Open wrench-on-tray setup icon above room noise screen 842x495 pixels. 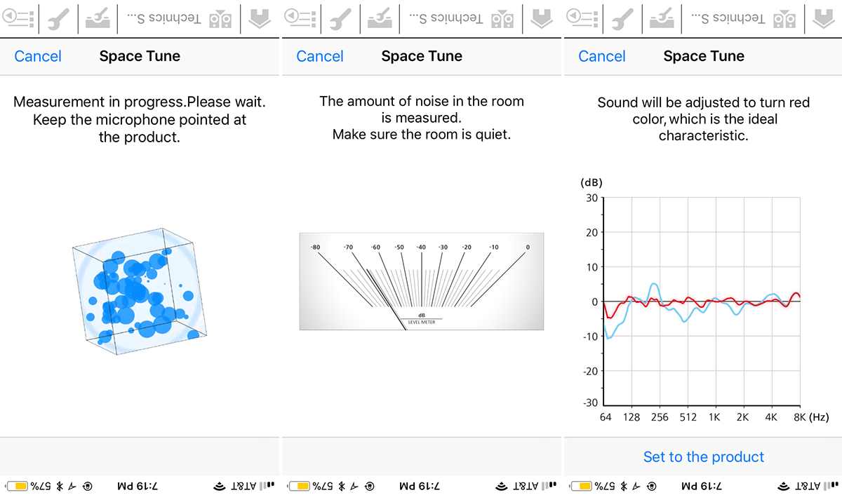coord(380,19)
